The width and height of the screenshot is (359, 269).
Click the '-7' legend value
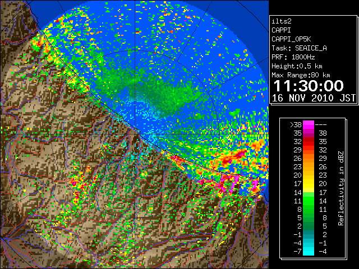coord(297,252)
